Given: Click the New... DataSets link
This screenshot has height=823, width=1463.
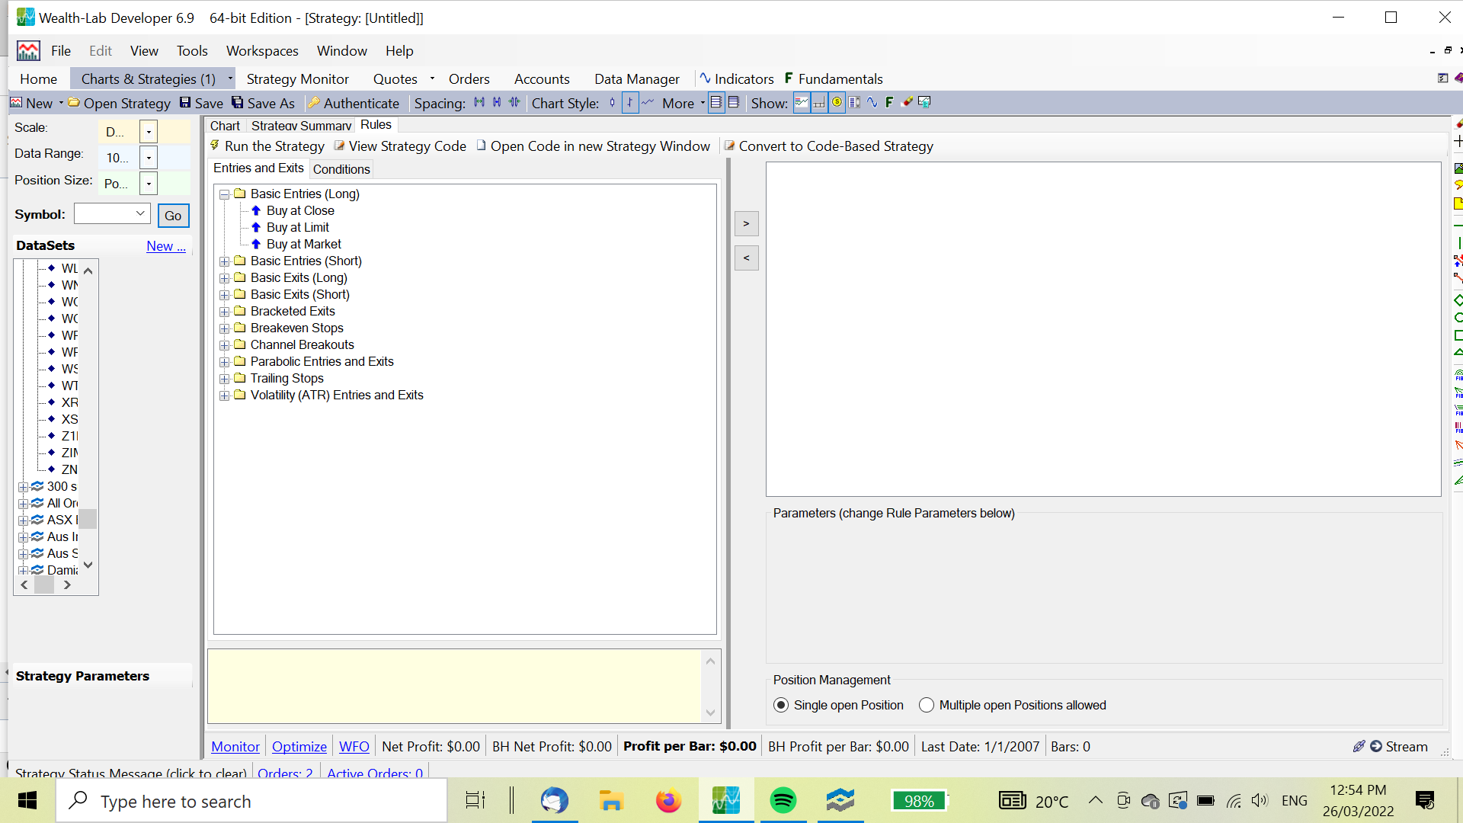Looking at the screenshot, I should [x=166, y=245].
